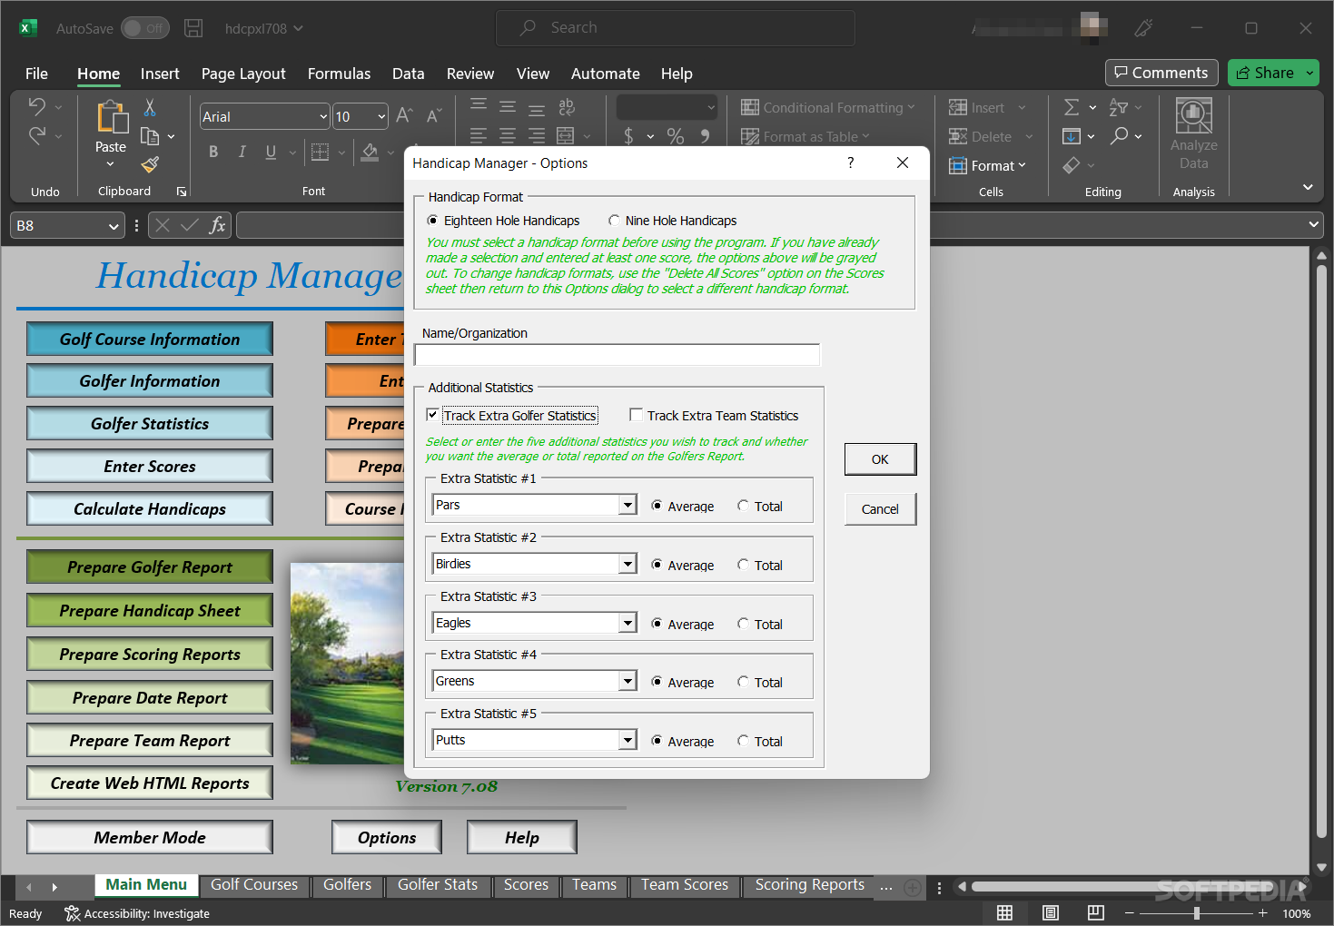Switch to Page Layout view icon
1334x926 pixels.
1050,912
